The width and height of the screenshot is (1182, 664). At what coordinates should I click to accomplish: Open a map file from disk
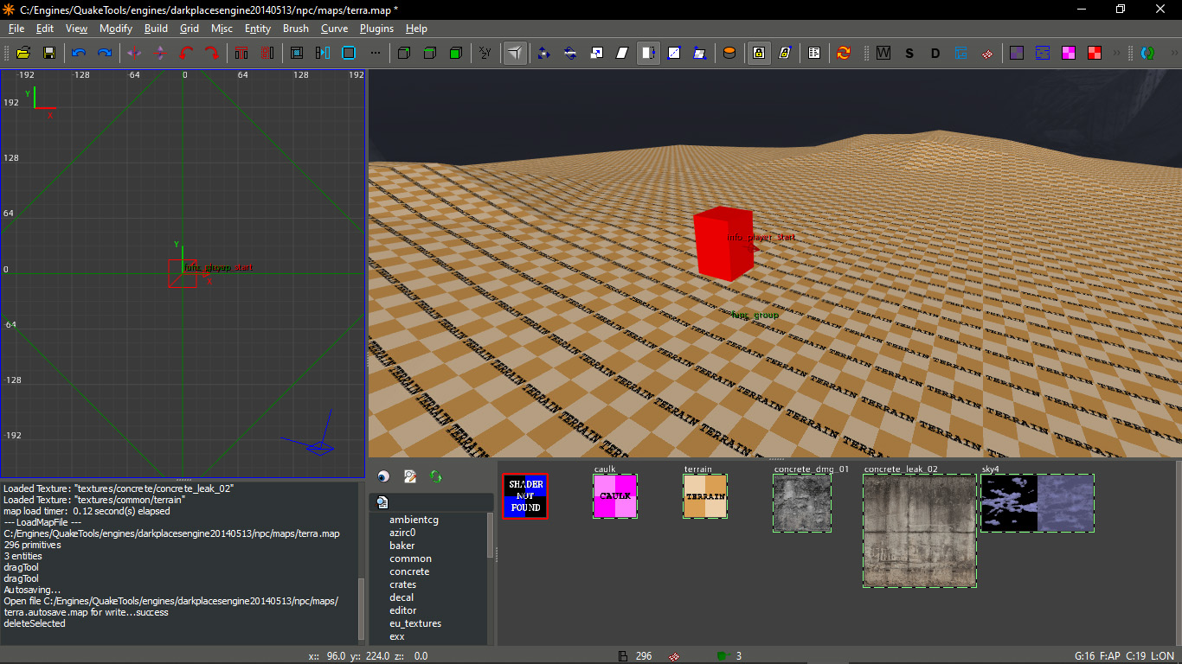[x=23, y=53]
